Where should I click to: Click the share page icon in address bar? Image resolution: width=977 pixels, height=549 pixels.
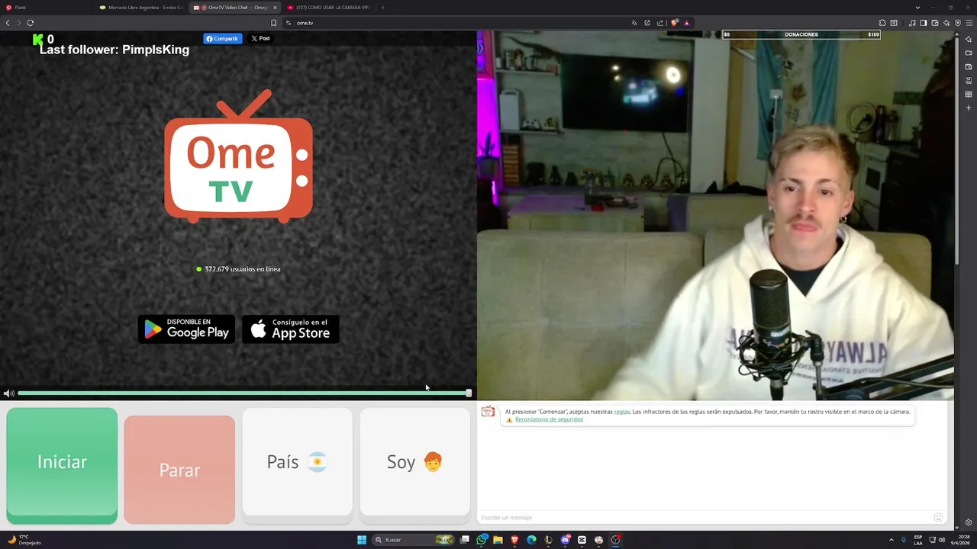660,23
